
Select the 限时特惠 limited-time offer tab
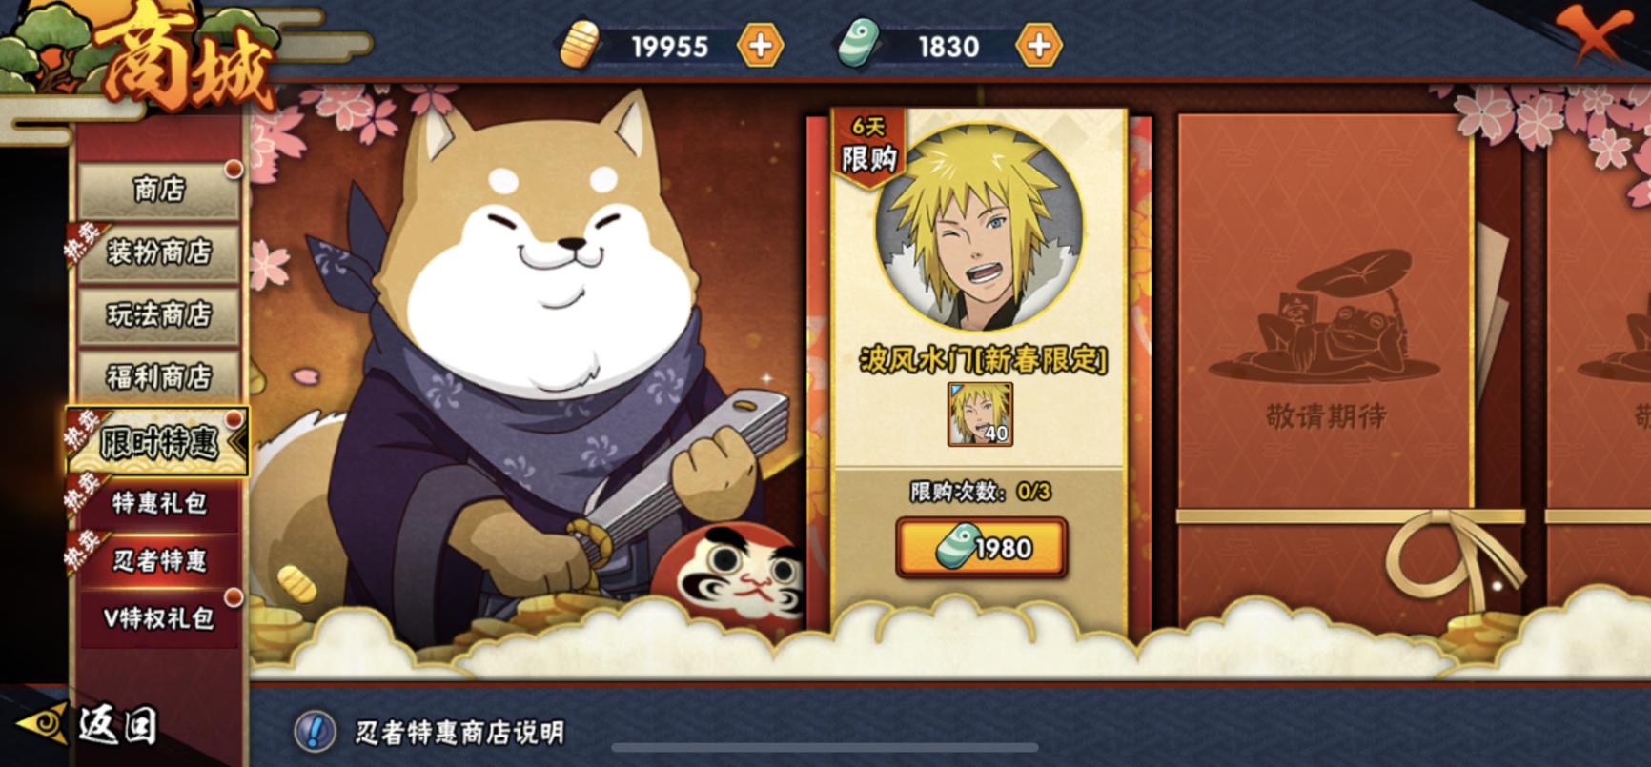click(157, 442)
